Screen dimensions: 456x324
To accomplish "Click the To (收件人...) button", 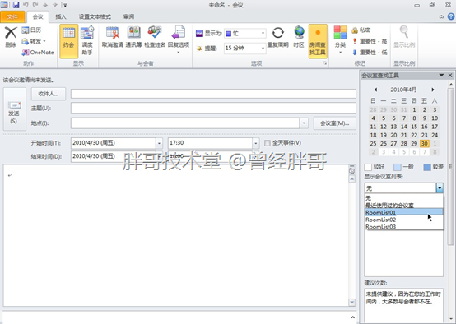I will (49, 94).
